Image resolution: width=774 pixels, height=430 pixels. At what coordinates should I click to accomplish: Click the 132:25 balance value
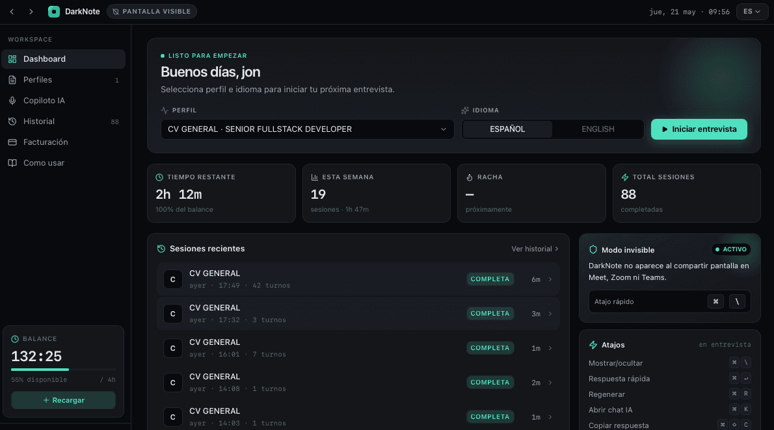(x=36, y=356)
